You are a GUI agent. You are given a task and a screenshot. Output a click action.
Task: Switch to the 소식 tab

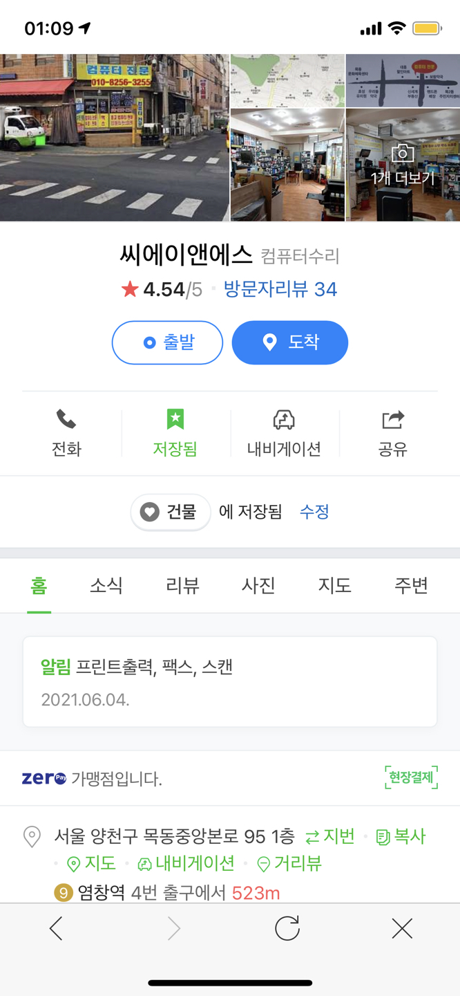106,586
